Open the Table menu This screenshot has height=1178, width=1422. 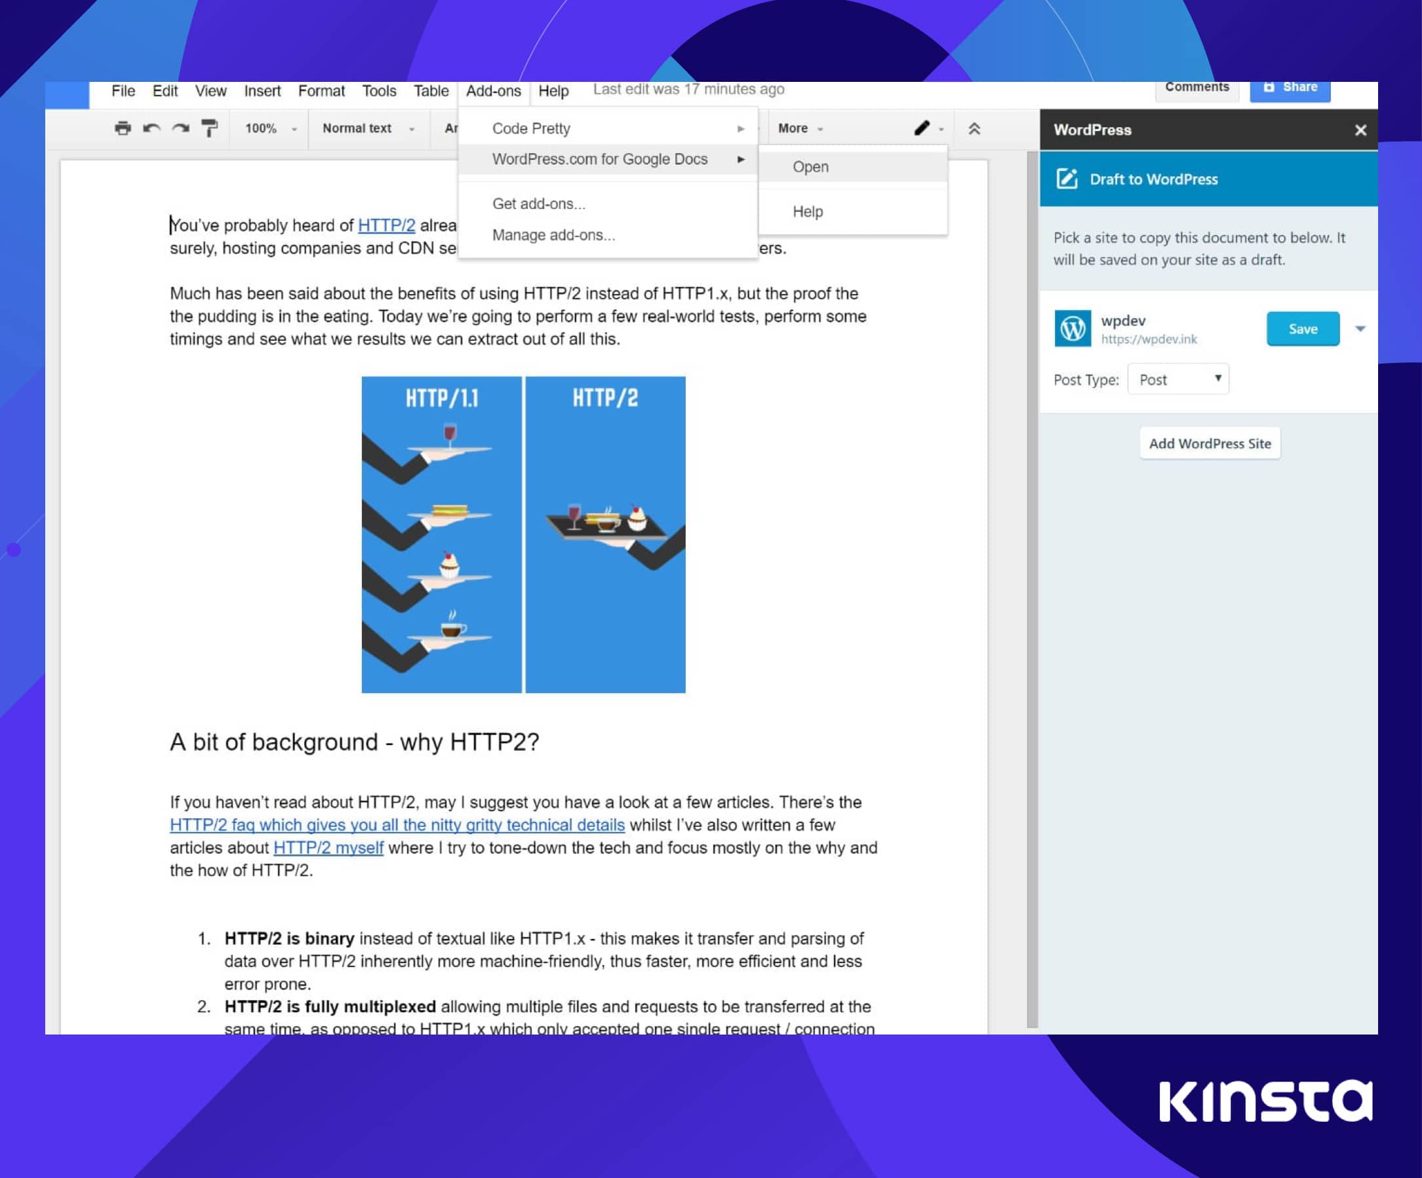431,90
